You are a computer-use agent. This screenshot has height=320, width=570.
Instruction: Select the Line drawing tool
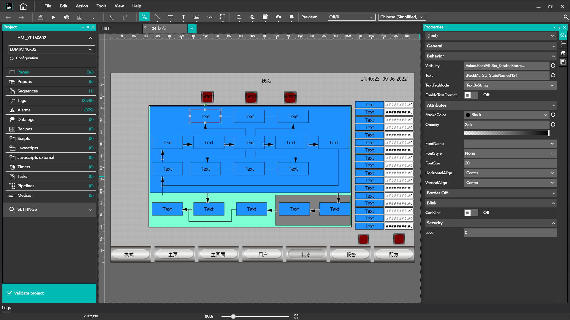(x=157, y=17)
